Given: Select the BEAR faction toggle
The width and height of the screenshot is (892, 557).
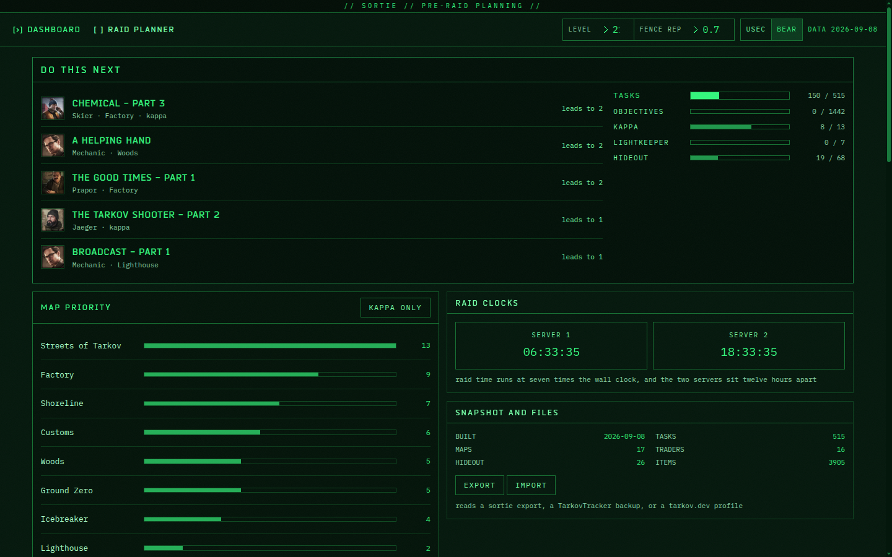Looking at the screenshot, I should [x=787, y=30].
